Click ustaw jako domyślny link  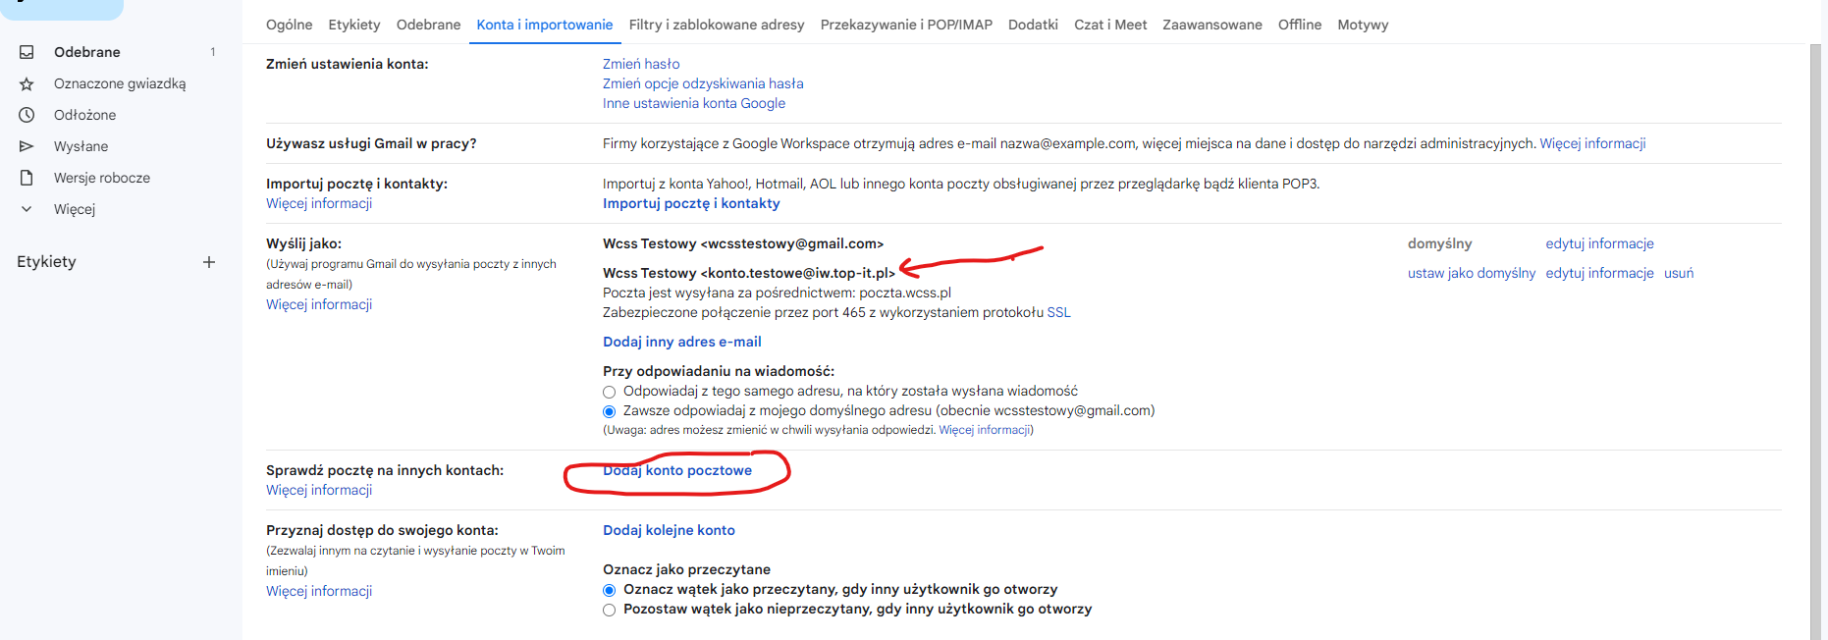[x=1472, y=273]
